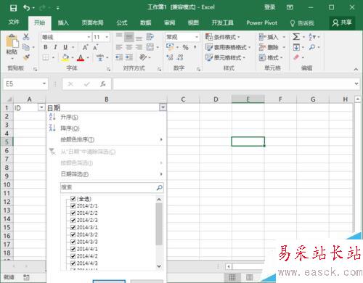Click the Orientation text angle icon
The width and height of the screenshot is (363, 283).
[143, 57]
